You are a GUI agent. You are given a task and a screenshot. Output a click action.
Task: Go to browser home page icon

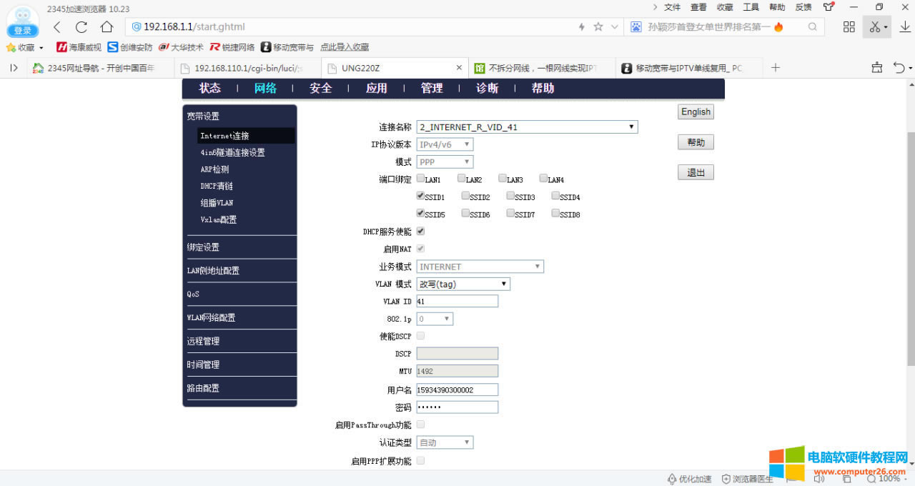(x=107, y=27)
